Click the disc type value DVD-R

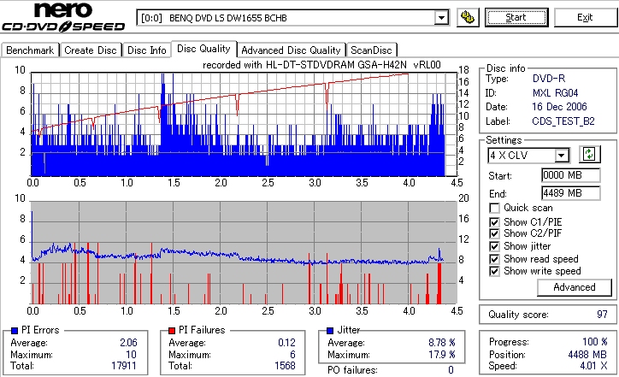549,79
